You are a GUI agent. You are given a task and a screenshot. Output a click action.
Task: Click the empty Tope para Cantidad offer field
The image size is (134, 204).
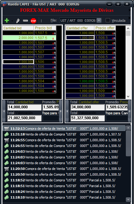[117, 118]
